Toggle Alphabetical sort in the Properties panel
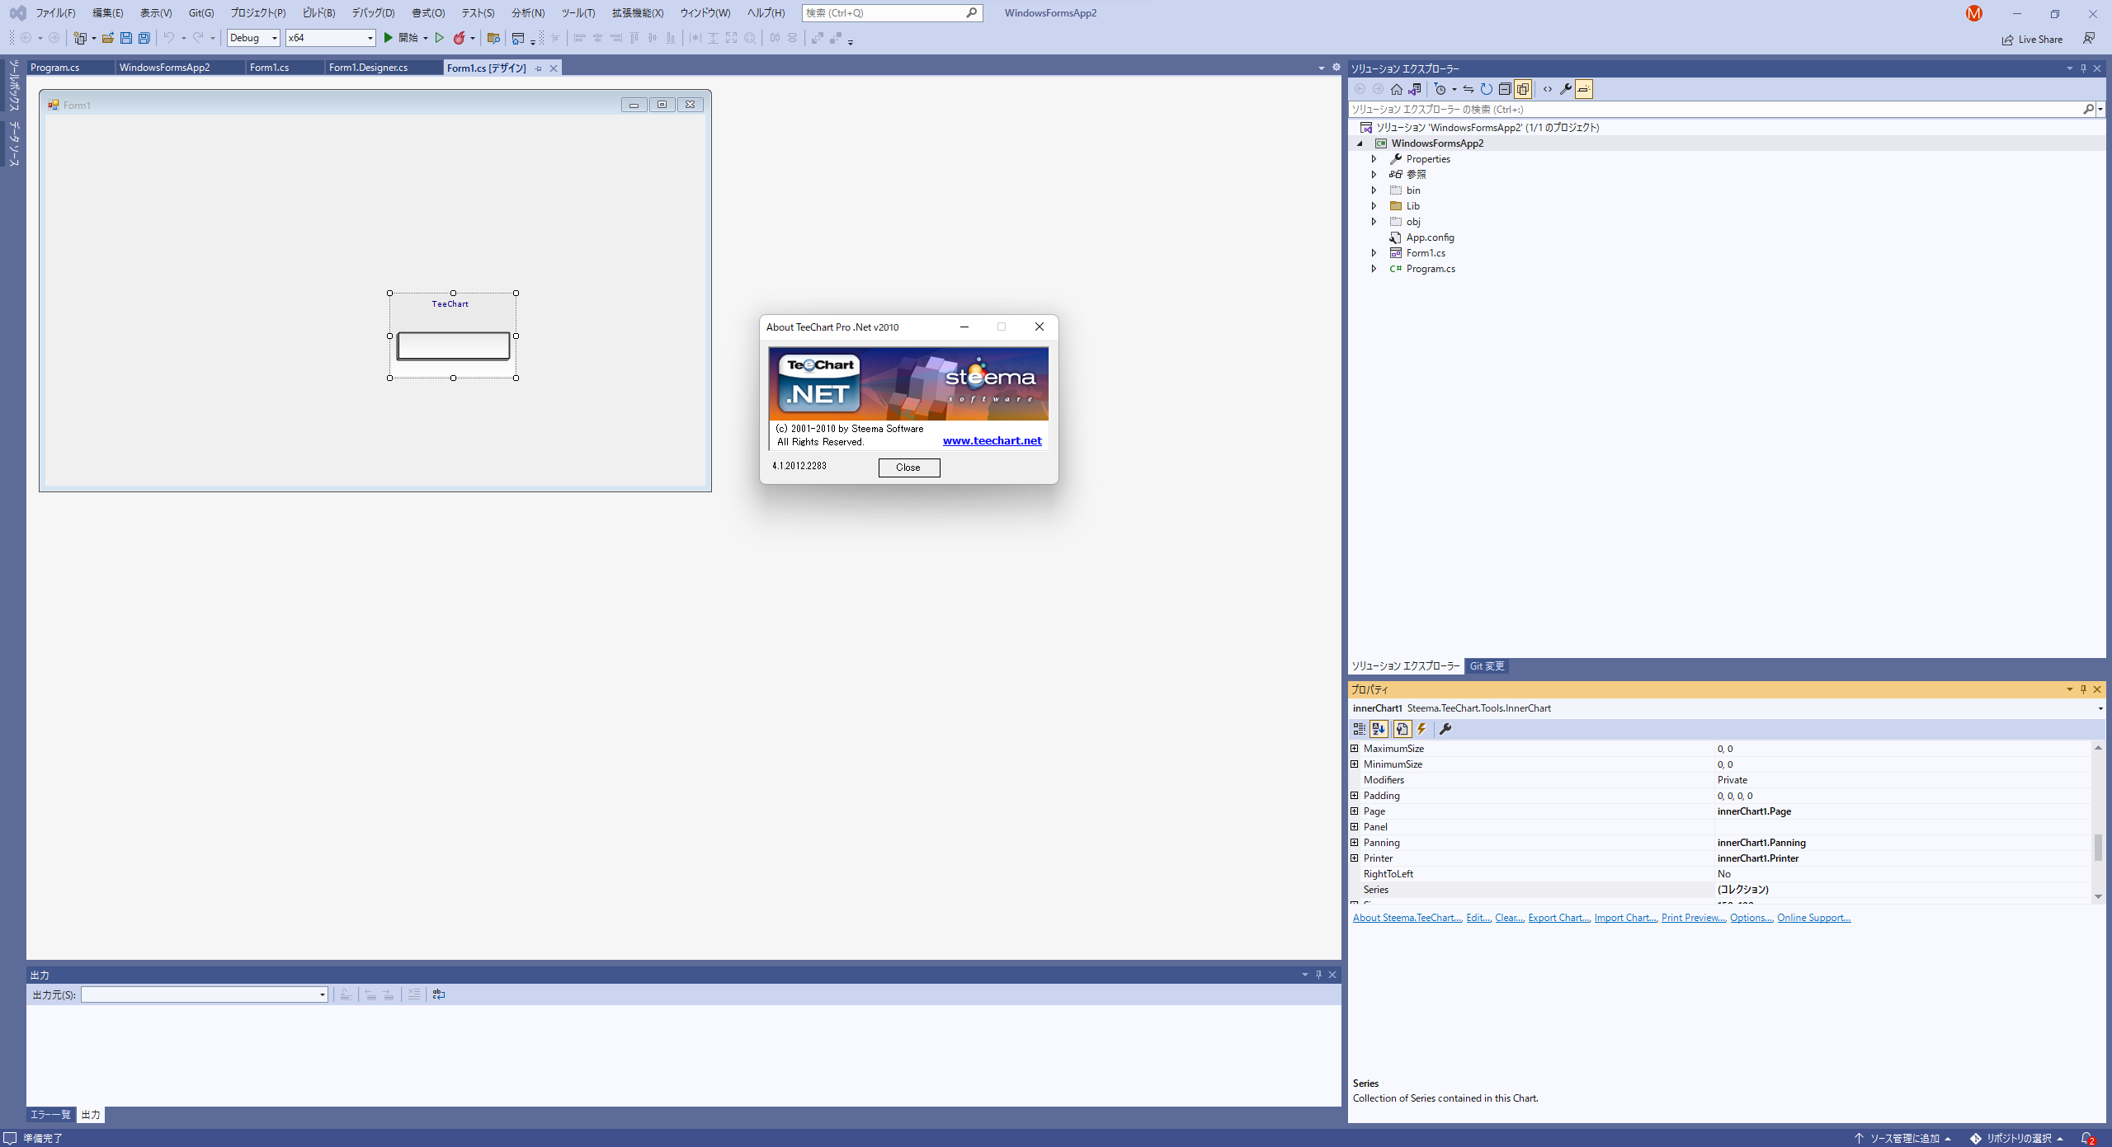 click(1379, 729)
